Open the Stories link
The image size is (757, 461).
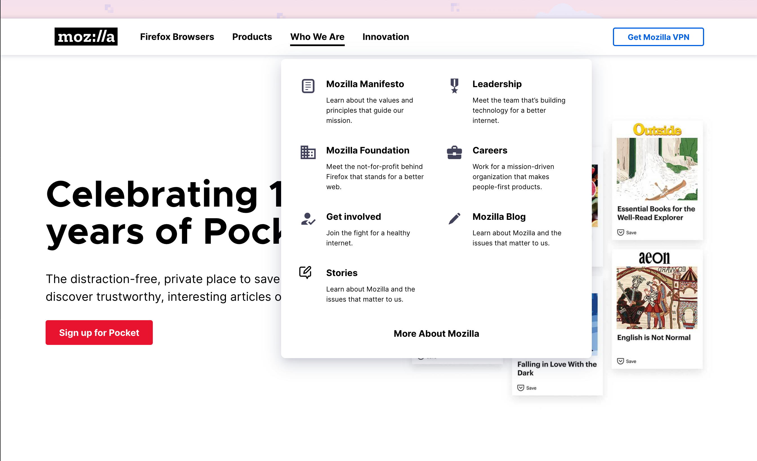click(x=342, y=273)
